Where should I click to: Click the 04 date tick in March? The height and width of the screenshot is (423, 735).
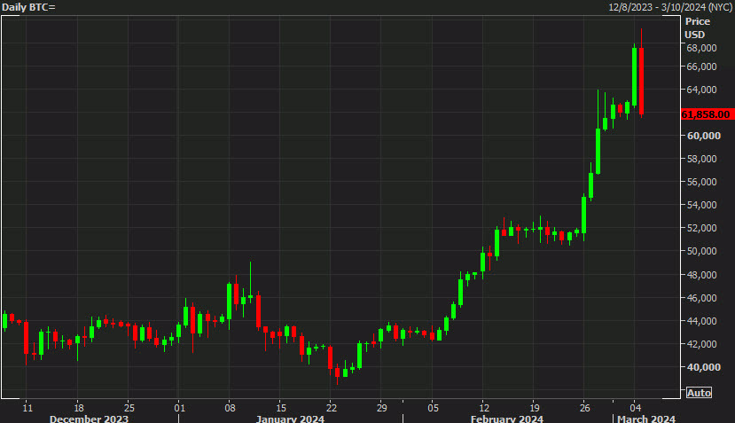pos(635,408)
